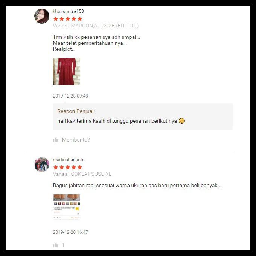
Task: Click the fifth star of marlinaharianto's rating
Action: click(x=80, y=167)
